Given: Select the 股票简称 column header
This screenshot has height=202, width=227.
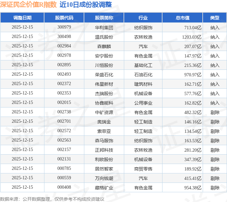Looking at the screenshot, I should coord(104,18).
